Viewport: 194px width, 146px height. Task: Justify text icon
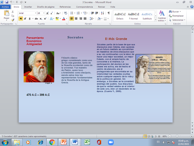point(85,19)
